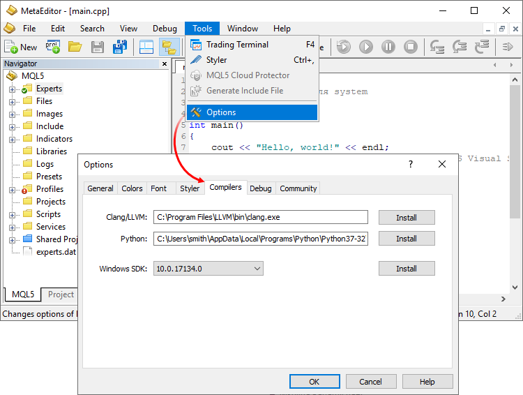Click the Start debugging play icon
This screenshot has height=395, width=523.
366,47
